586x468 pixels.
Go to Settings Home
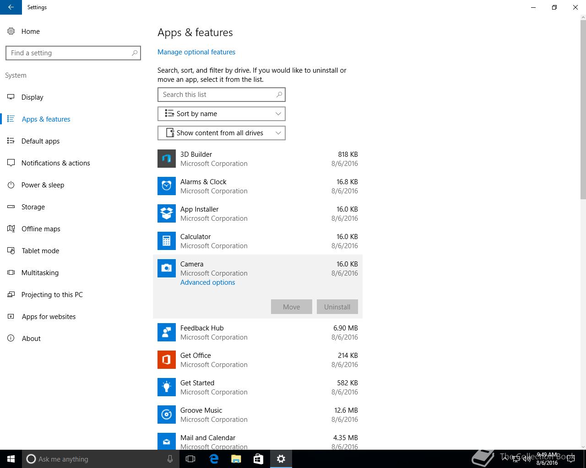tap(73, 32)
